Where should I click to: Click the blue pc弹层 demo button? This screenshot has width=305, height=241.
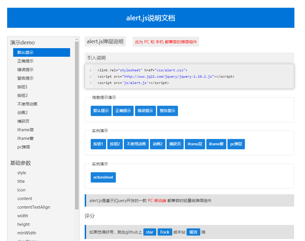[x=236, y=144]
